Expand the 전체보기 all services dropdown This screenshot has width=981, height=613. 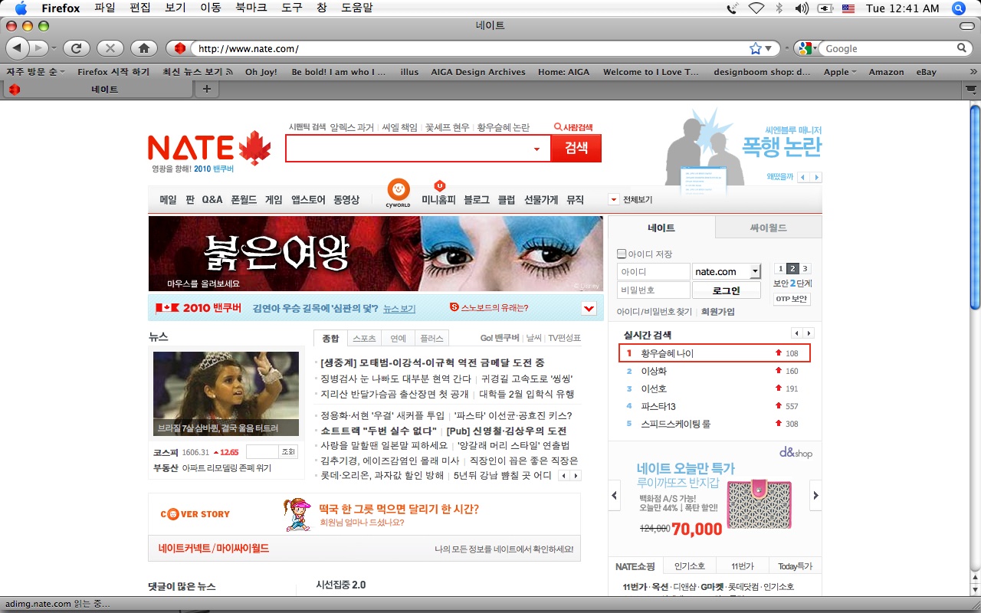pyautogui.click(x=613, y=200)
